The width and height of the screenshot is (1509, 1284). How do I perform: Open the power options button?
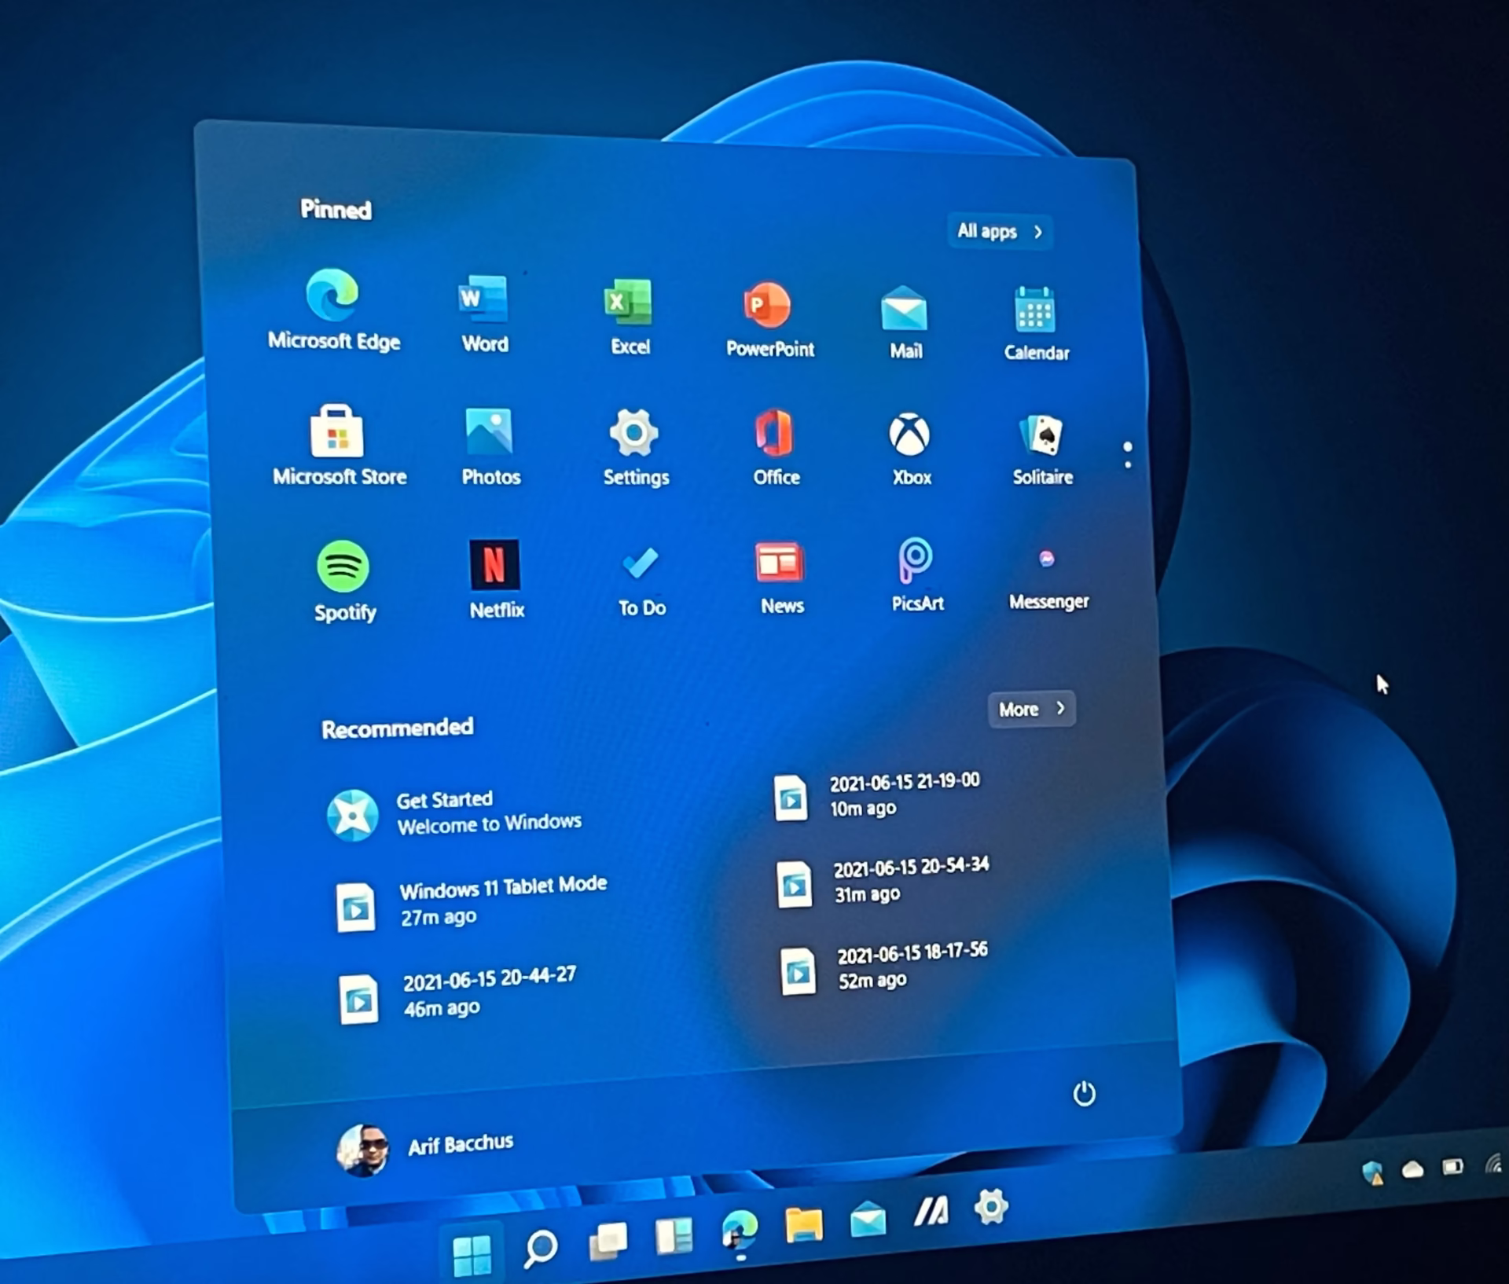(x=1084, y=1093)
